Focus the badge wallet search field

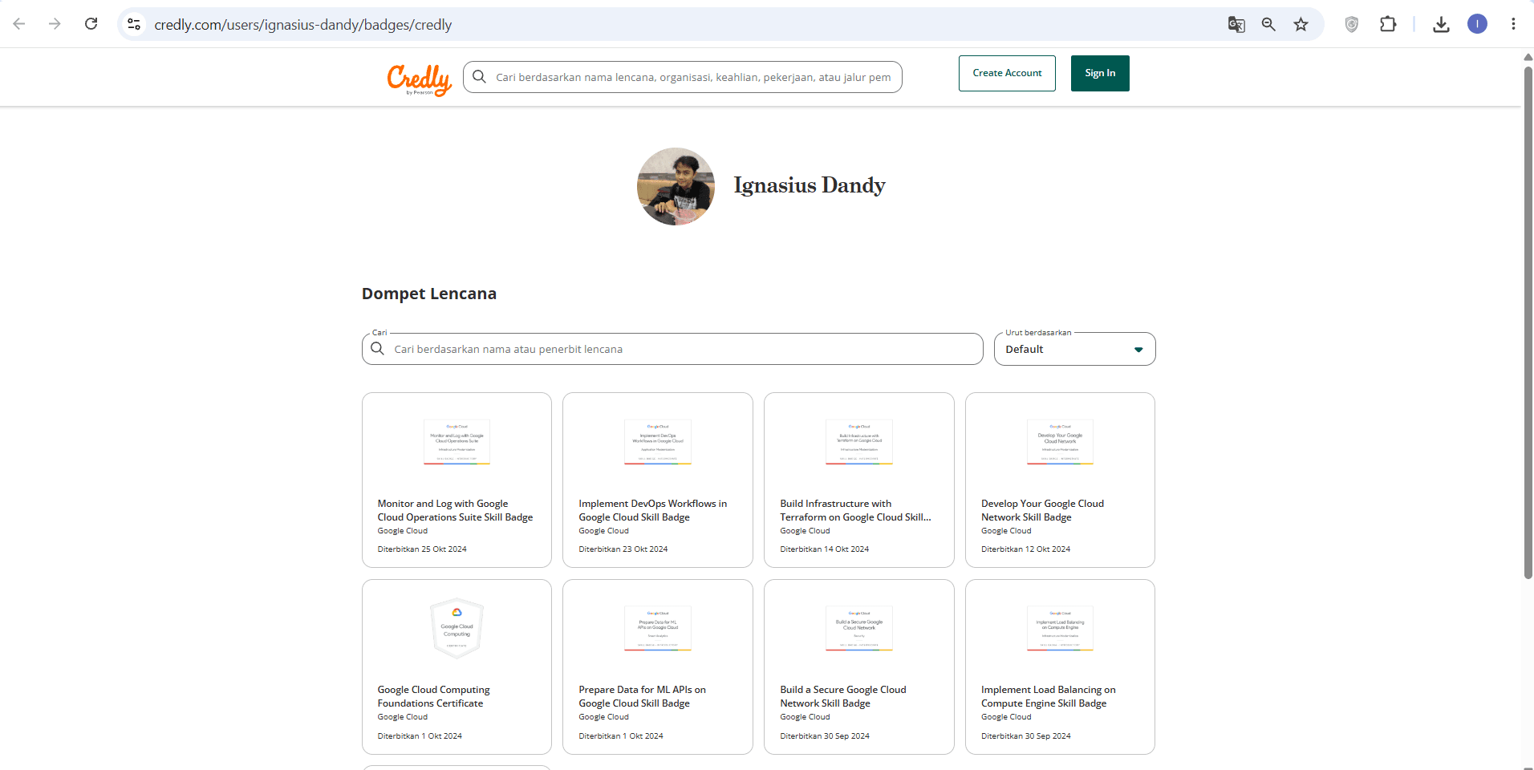coord(672,349)
